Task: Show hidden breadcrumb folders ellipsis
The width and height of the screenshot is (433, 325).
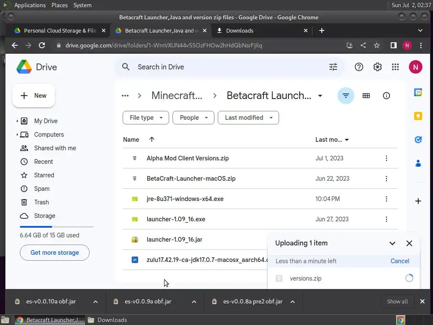Action: (x=125, y=96)
